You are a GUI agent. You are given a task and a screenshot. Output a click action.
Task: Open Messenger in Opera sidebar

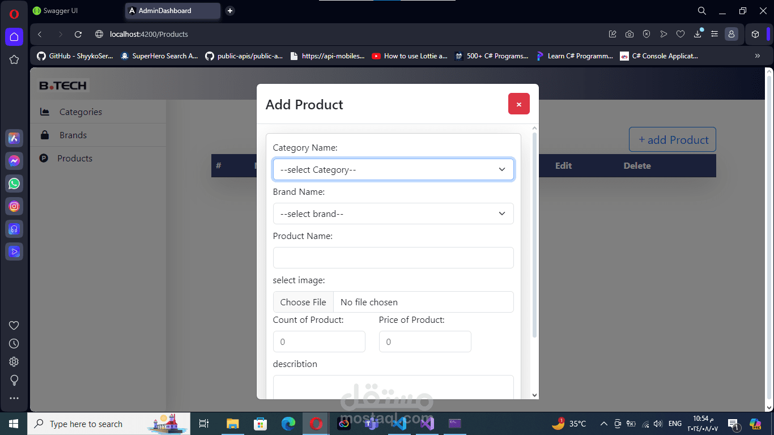click(x=14, y=161)
